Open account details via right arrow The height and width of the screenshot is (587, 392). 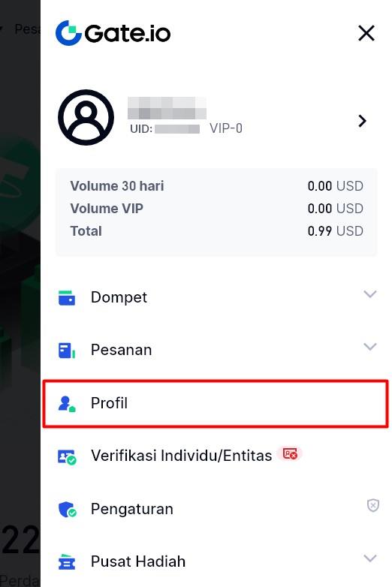[362, 121]
